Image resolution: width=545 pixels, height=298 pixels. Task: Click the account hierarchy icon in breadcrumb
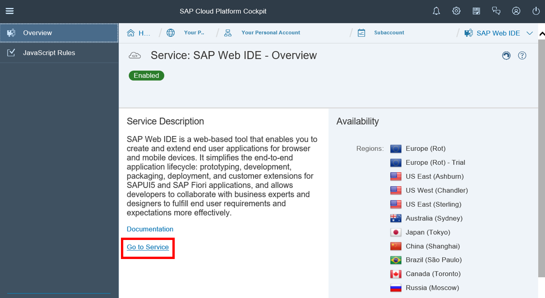228,32
